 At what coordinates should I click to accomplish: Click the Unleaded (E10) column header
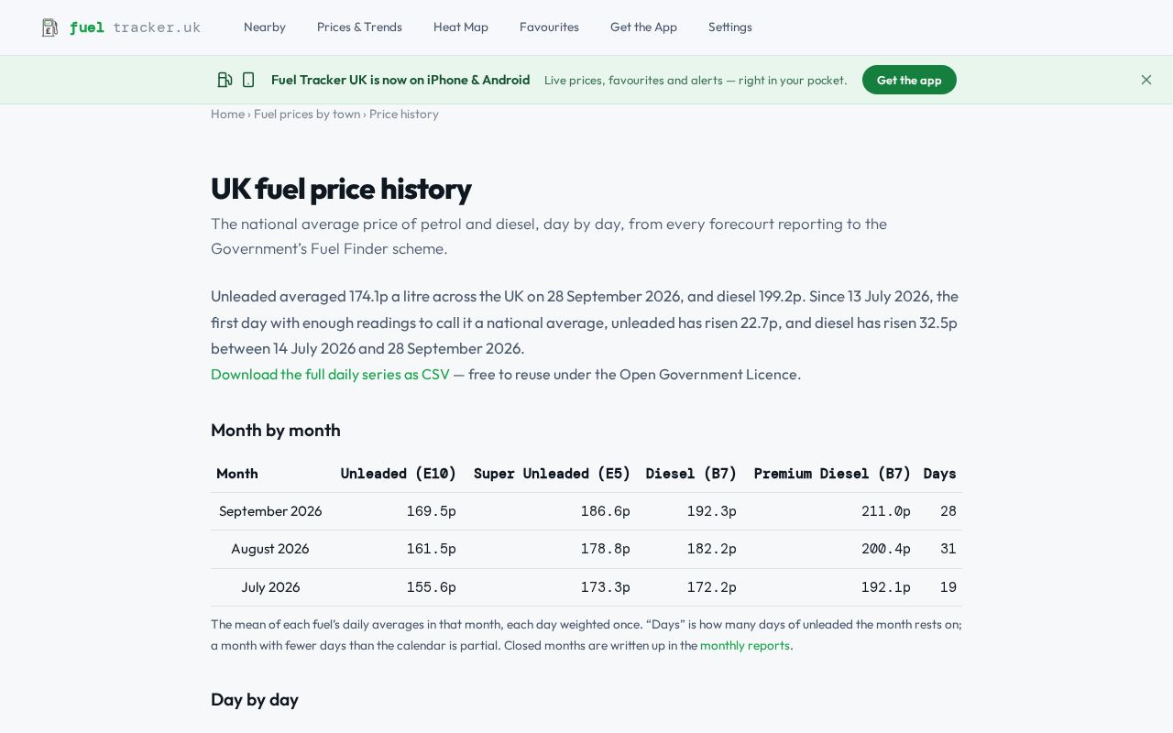tap(399, 474)
